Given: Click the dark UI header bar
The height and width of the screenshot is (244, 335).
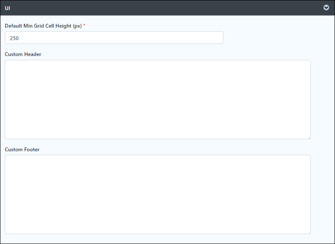Looking at the screenshot, I should coord(167,8).
